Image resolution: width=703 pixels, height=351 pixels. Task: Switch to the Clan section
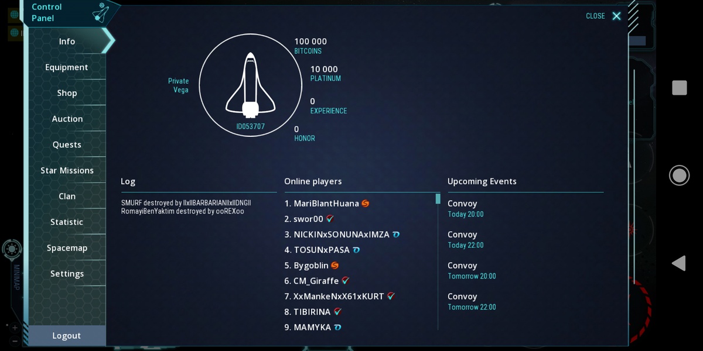tap(67, 196)
